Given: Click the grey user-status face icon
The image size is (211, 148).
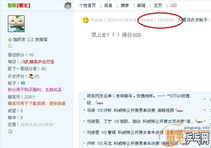Looking at the screenshot, I should click(68, 6).
